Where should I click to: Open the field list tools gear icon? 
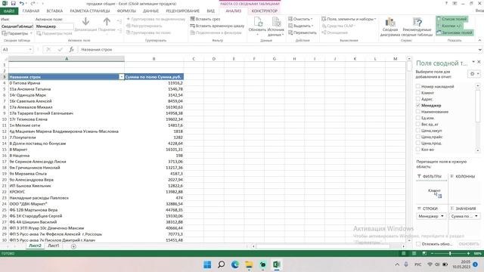pyautogui.click(x=474, y=74)
